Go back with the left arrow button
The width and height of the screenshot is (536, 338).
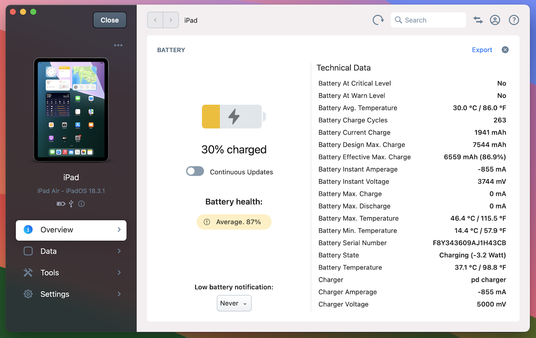click(x=155, y=20)
